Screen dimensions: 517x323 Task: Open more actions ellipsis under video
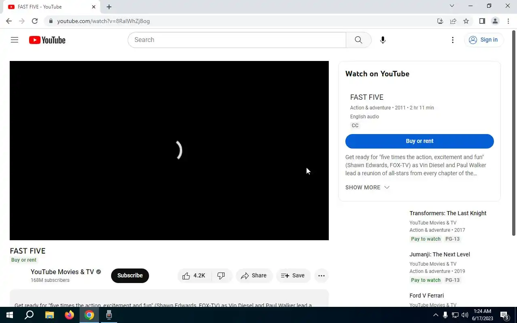coord(322,276)
